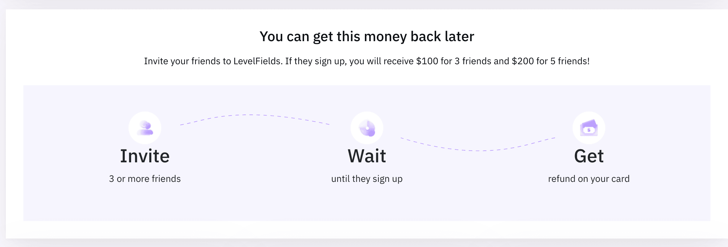Click the dashed curve between Invite and Wait
Image resolution: width=728 pixels, height=247 pixels.
pos(255,117)
